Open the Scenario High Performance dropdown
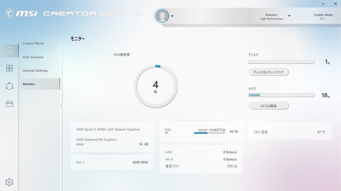The height and width of the screenshot is (191, 341). [289, 16]
